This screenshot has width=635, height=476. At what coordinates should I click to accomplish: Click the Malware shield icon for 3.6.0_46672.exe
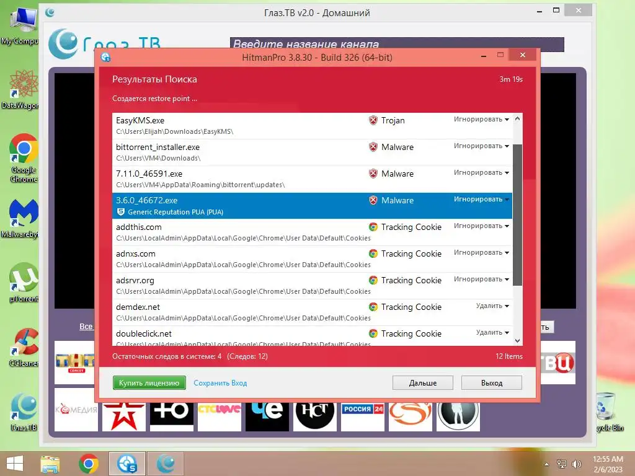[x=373, y=200]
